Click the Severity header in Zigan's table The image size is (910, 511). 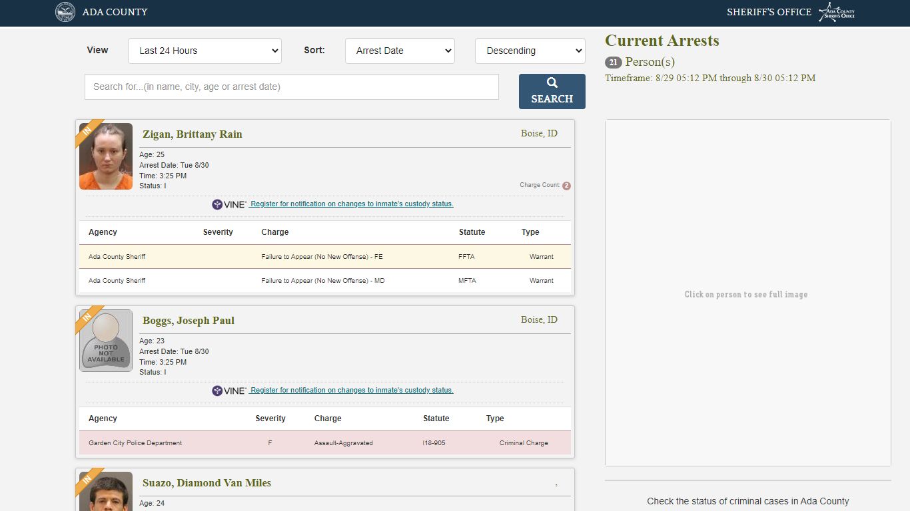point(218,232)
